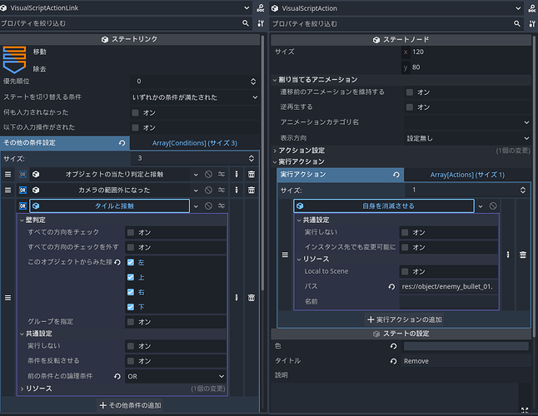Click search icon in left property filter
Image resolution: width=538 pixels, height=416 pixels.
click(x=246, y=23)
